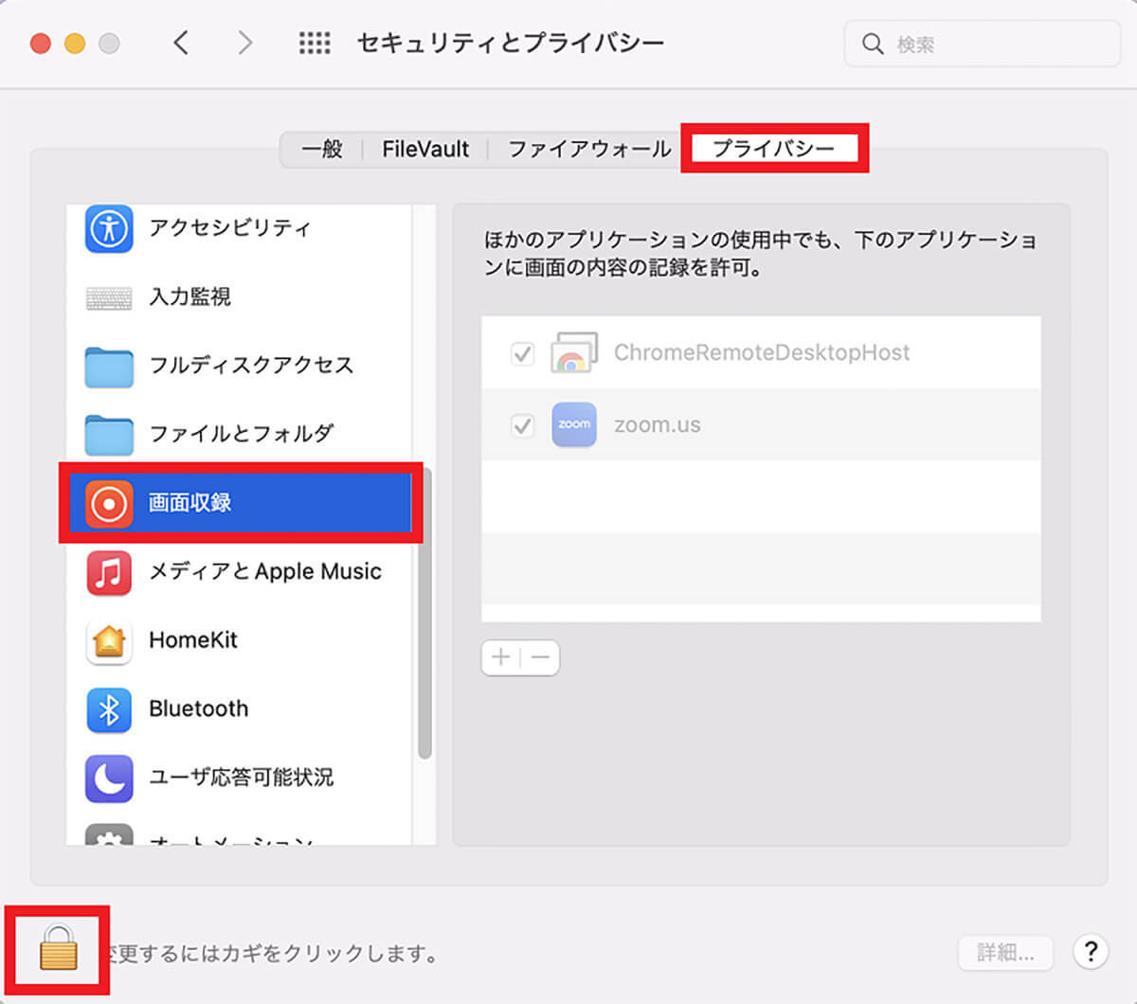This screenshot has width=1137, height=1004.
Task: Open help with the question mark button
Action: click(1091, 951)
